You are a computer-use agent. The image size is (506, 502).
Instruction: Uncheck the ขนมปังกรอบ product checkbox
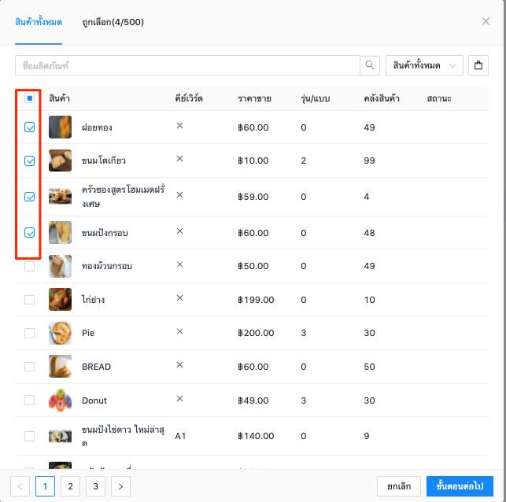[x=30, y=233]
